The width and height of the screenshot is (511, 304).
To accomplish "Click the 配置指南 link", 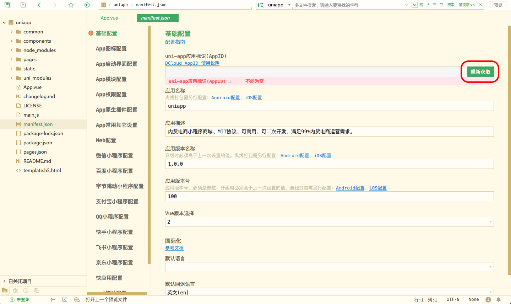I will (175, 42).
